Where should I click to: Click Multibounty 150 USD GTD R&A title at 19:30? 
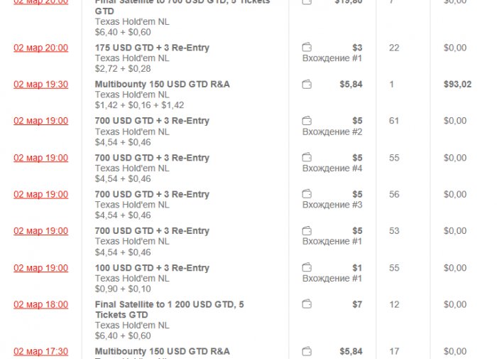pos(162,85)
